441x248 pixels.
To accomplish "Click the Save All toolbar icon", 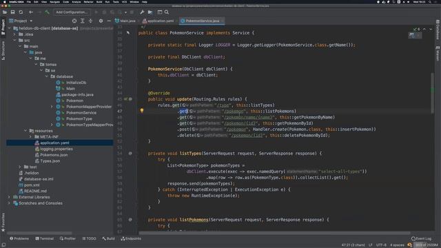I will [12, 12].
